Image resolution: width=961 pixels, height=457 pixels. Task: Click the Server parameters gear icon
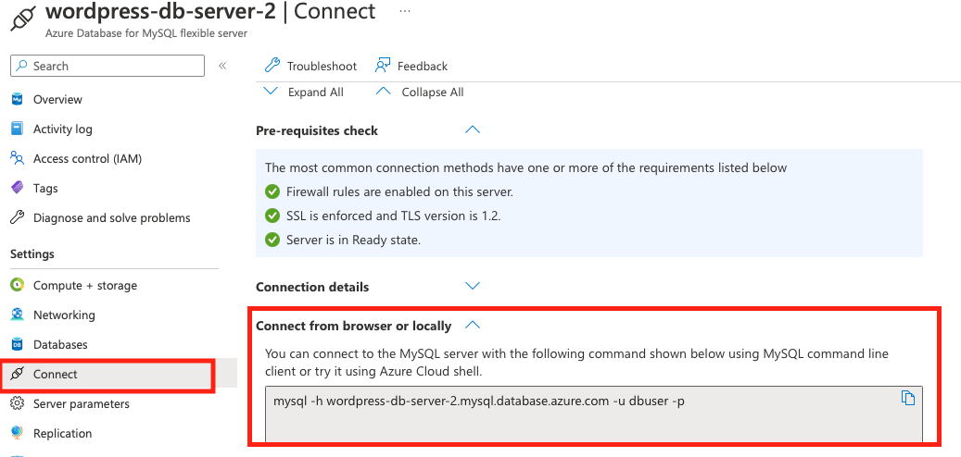[17, 403]
